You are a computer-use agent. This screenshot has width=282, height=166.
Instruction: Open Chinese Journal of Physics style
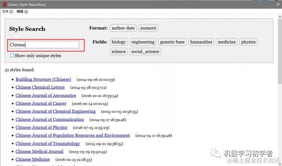pyautogui.click(x=42, y=127)
